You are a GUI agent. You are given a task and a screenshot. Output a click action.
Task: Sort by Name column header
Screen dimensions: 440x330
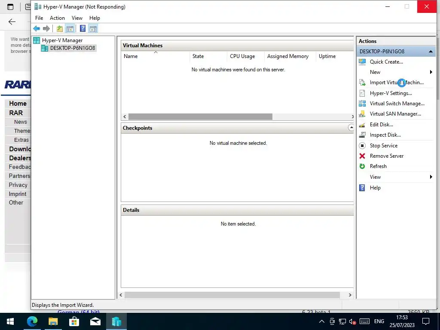[156, 56]
